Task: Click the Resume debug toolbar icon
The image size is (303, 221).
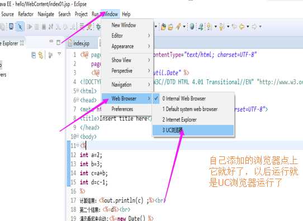Action: tap(30, 27)
